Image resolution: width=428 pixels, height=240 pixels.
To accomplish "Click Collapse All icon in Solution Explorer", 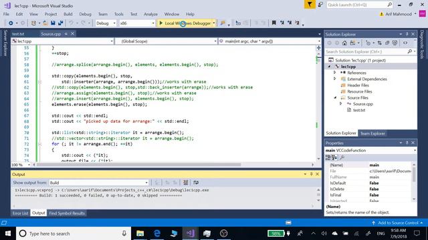I will coord(387,43).
